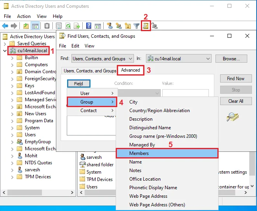Switch to Users, Contacts, and Groups tab
The image size is (257, 211).
coord(90,71)
